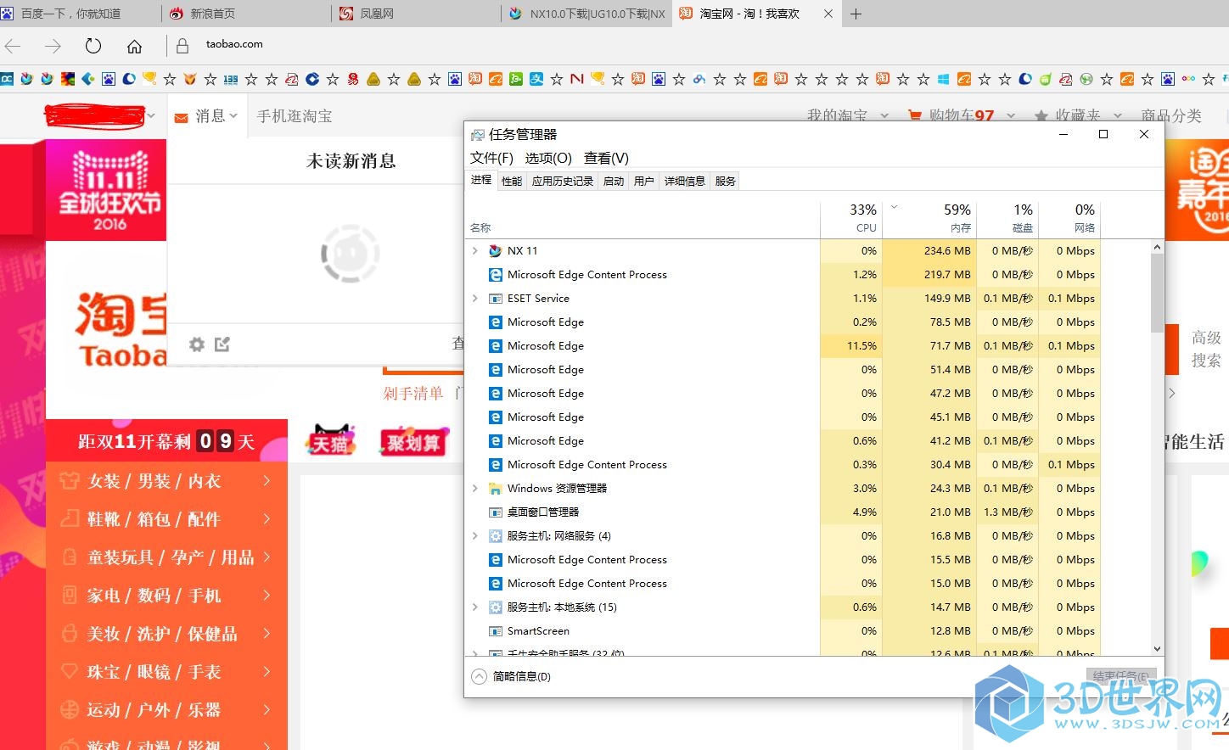Go to browser home page icon

pyautogui.click(x=134, y=46)
